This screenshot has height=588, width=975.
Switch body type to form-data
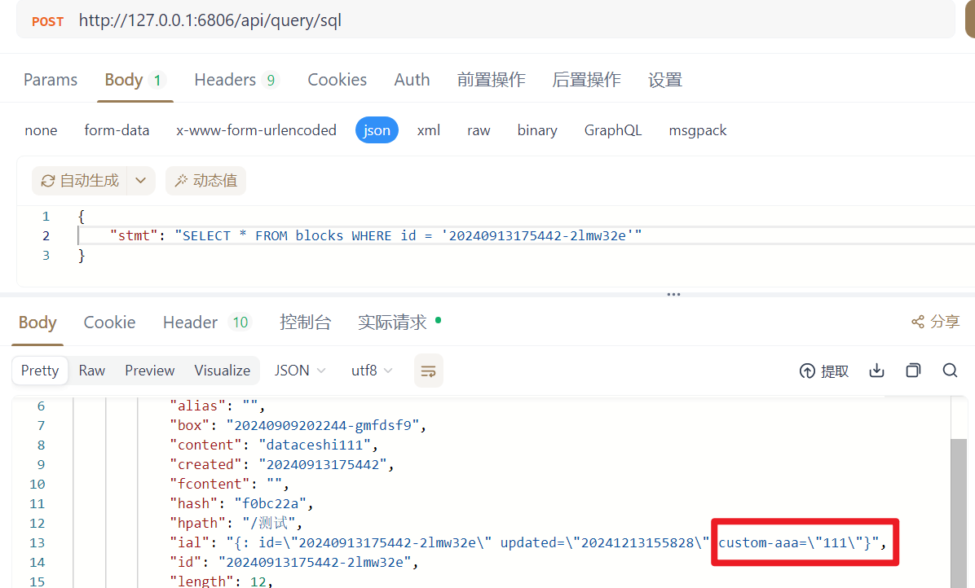pos(117,129)
